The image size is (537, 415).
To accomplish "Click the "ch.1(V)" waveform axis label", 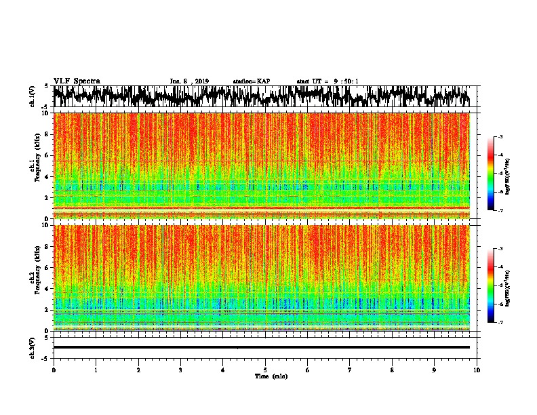I will pyautogui.click(x=33, y=96).
